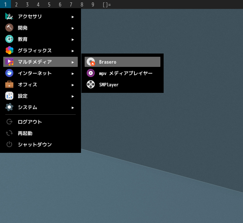Switch to workspace tag 9
The image size is (243, 223).
pos(93,4)
